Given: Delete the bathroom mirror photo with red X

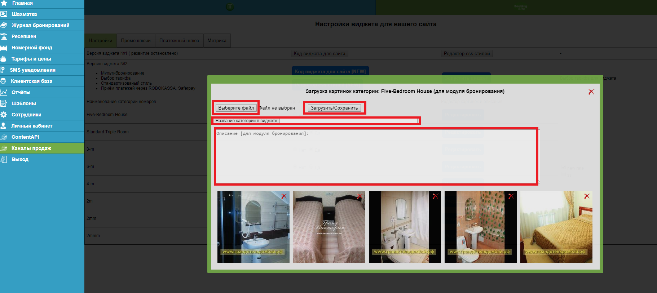Looking at the screenshot, I should click(x=284, y=196).
